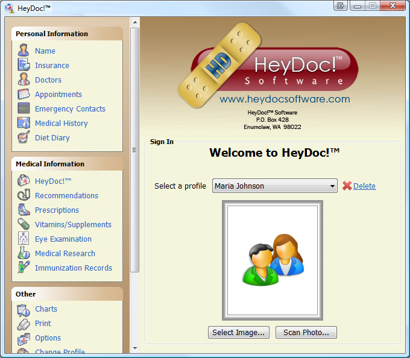Click the Change Profile link

pyautogui.click(x=60, y=351)
